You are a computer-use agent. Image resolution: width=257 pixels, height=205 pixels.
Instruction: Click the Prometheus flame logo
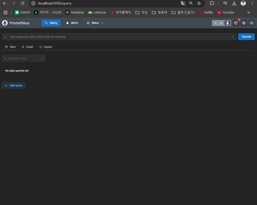[x=5, y=23]
